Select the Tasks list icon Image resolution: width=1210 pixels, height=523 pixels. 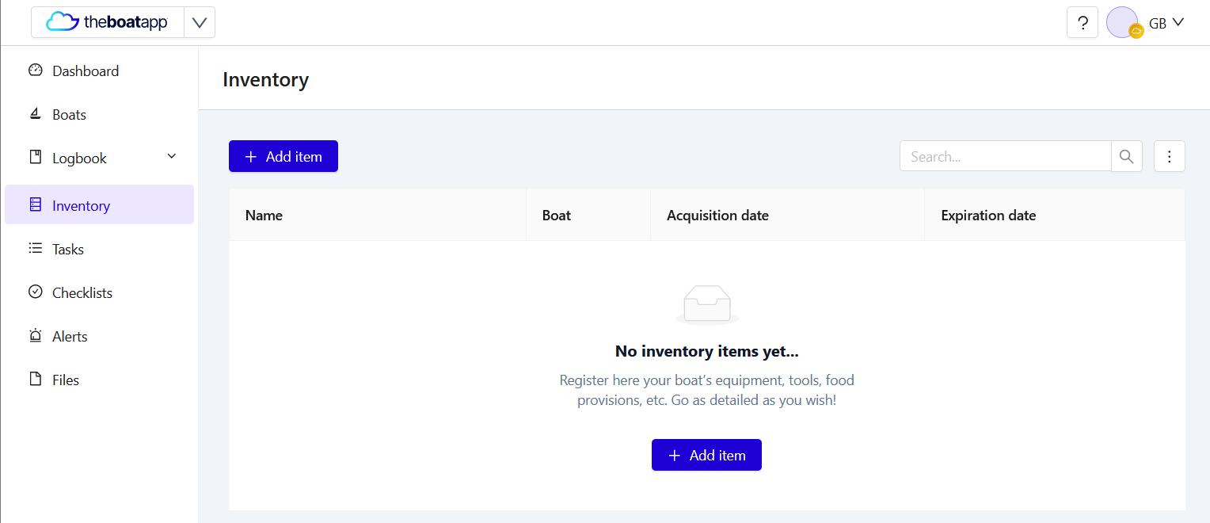tap(35, 248)
